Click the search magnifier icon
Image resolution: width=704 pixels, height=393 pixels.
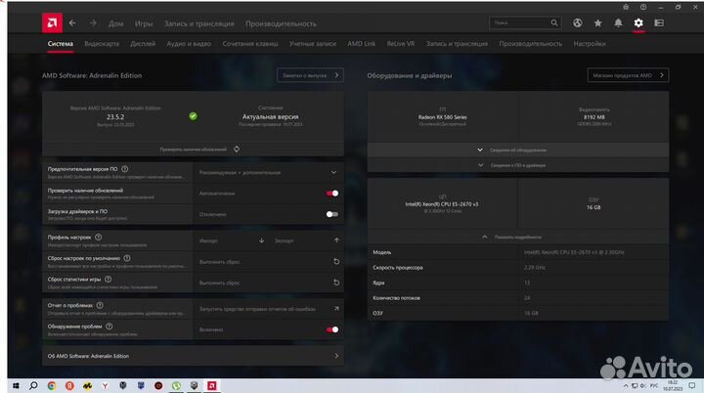(x=554, y=22)
